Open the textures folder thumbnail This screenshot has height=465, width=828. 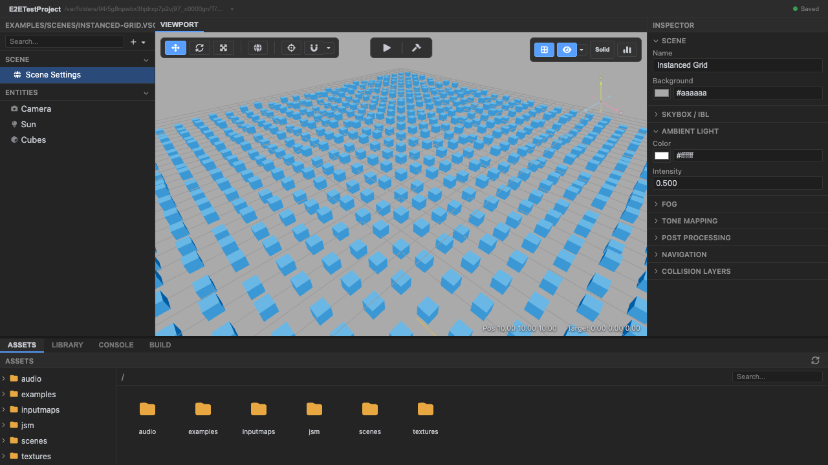[x=426, y=417]
